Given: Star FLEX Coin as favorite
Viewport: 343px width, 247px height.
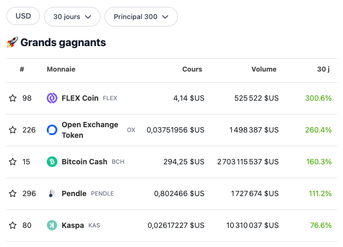Looking at the screenshot, I should click(x=13, y=98).
